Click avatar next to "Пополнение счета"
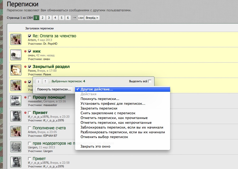This screenshot has height=169, width=238. click(x=16, y=131)
